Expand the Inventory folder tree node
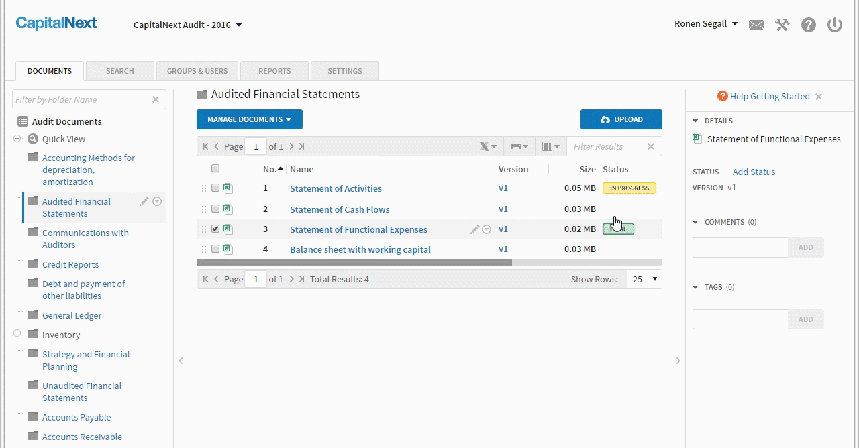This screenshot has width=859, height=448. pyautogui.click(x=17, y=334)
